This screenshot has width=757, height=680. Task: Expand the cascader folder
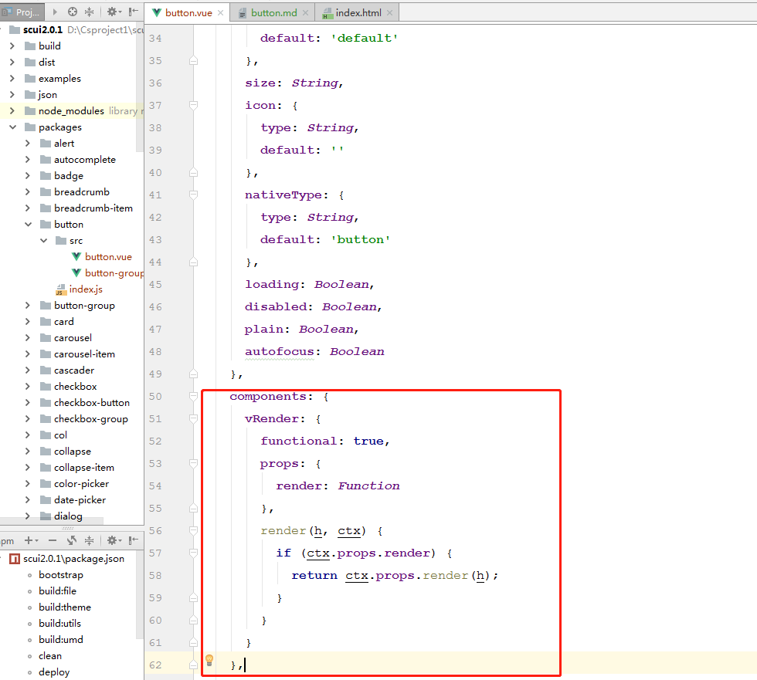pos(28,370)
